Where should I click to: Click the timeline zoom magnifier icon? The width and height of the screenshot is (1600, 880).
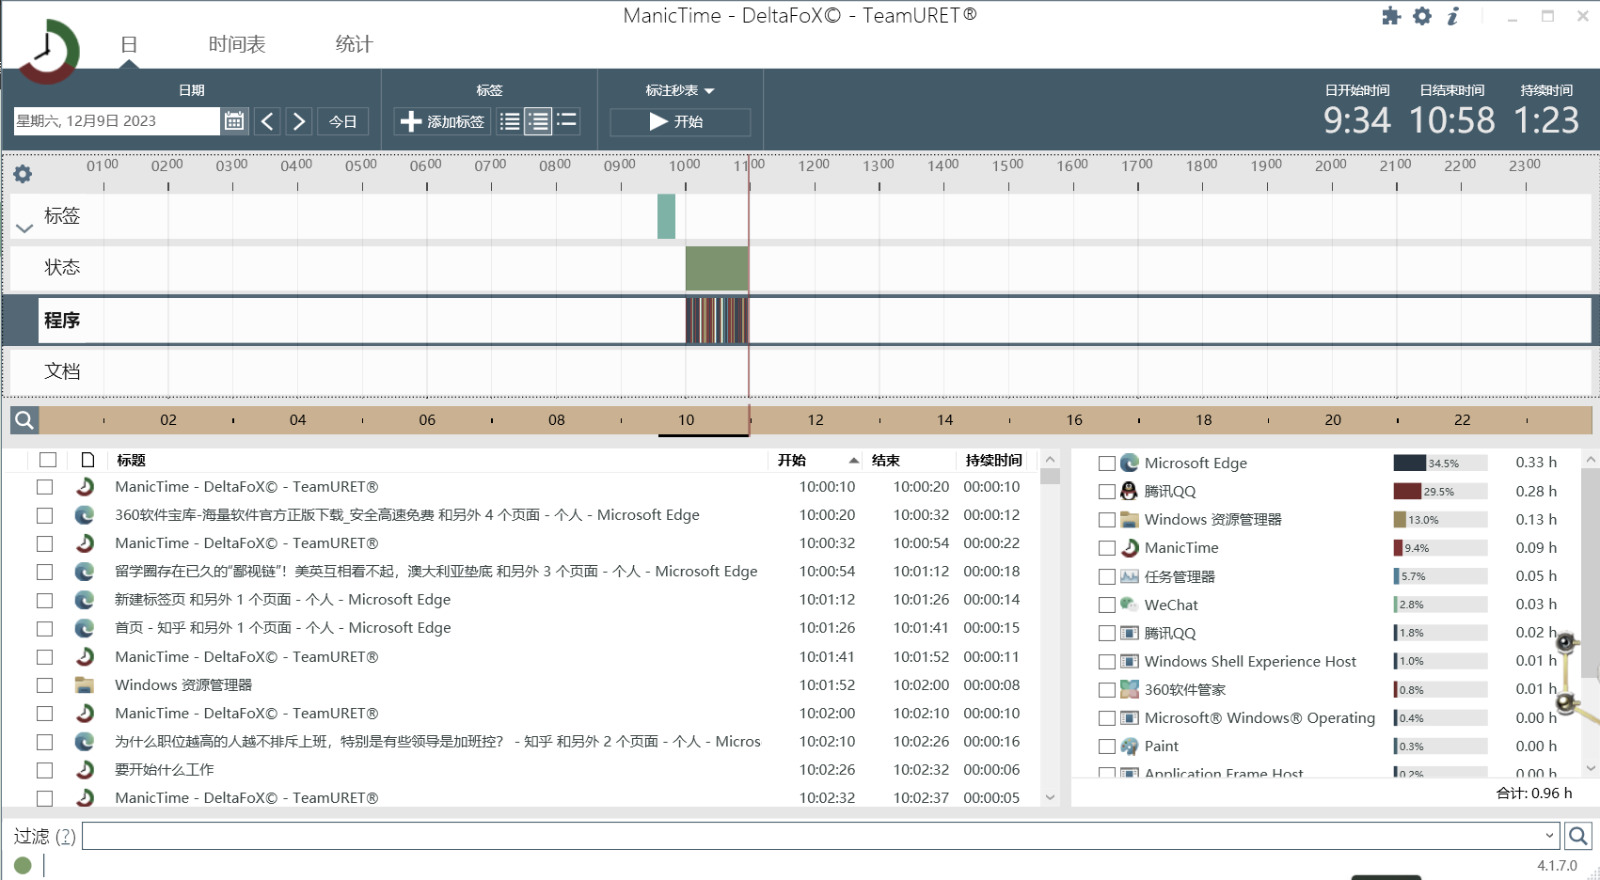pyautogui.click(x=24, y=420)
